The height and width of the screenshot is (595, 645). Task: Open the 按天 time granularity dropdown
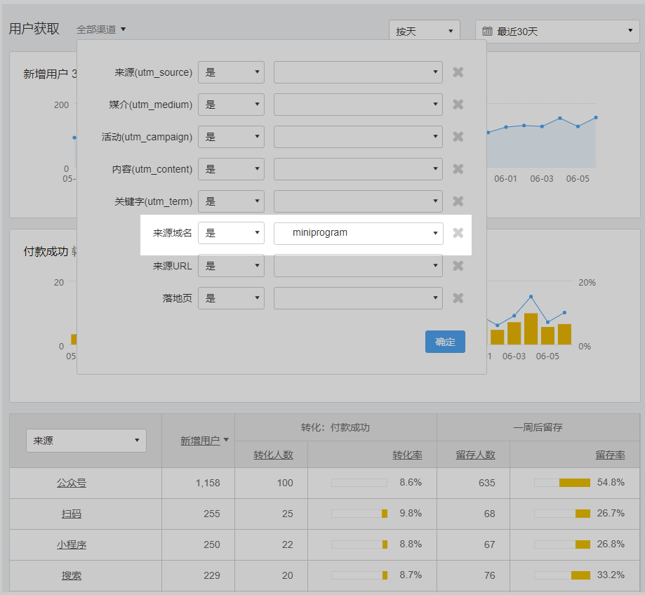424,30
